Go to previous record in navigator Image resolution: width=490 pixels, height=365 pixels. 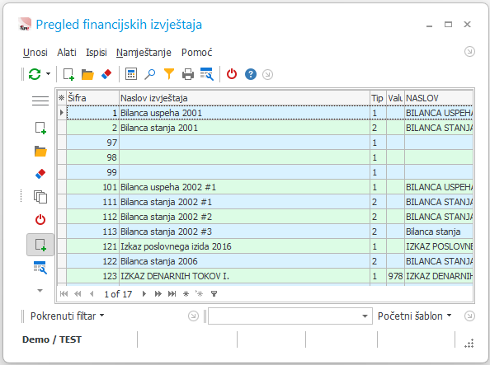pyautogui.click(x=92, y=294)
